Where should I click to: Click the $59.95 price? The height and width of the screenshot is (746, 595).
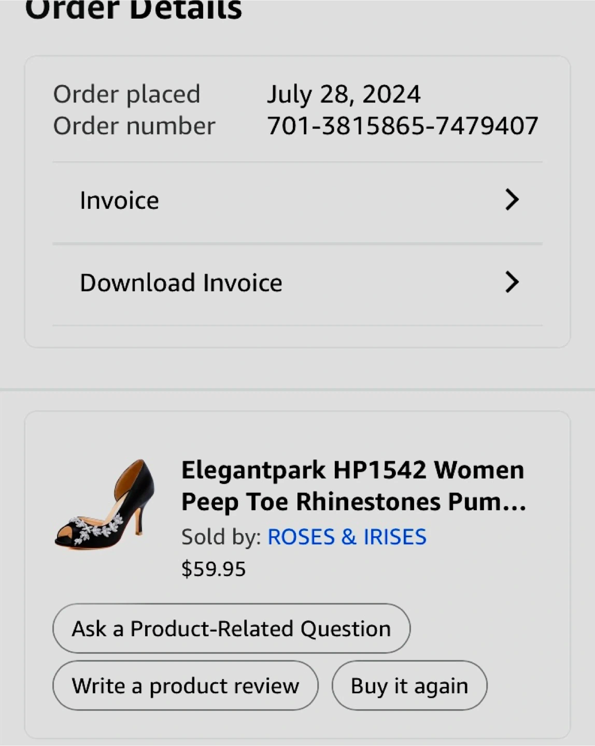point(214,569)
